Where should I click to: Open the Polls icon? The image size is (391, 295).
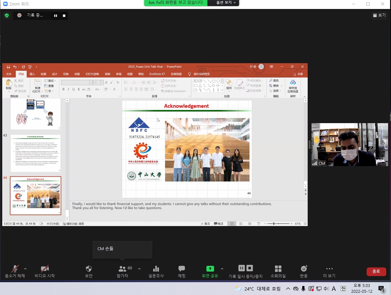click(x=156, y=269)
